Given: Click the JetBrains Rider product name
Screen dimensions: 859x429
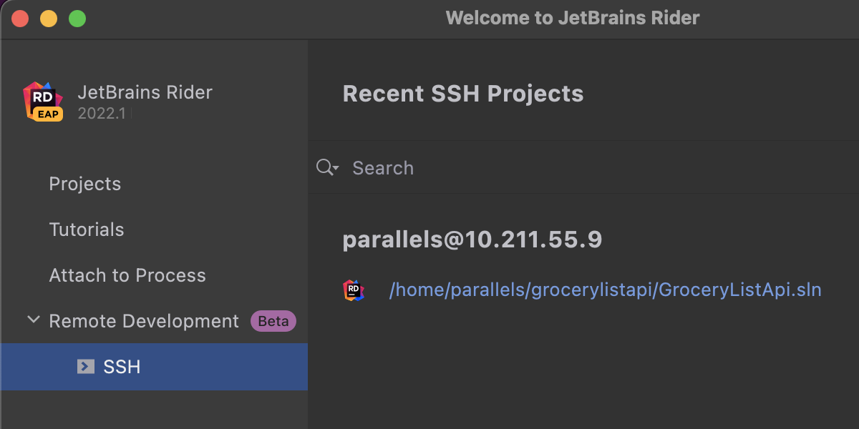Looking at the screenshot, I should 145,92.
